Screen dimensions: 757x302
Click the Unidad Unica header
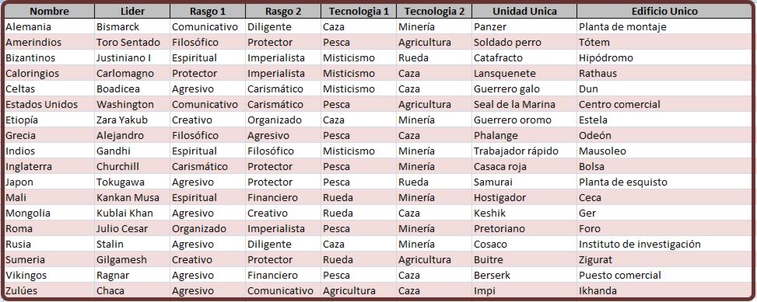(524, 11)
